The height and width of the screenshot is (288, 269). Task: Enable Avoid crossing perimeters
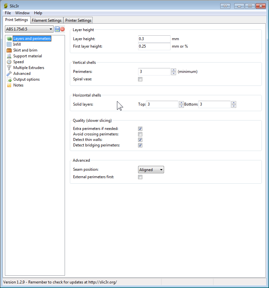[x=140, y=134]
